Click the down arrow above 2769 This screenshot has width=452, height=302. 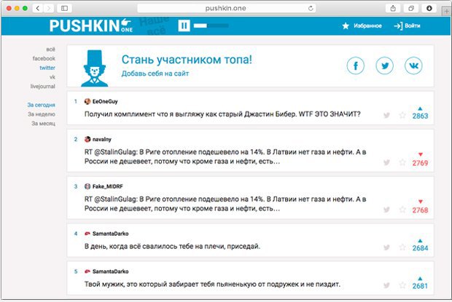[x=421, y=154]
